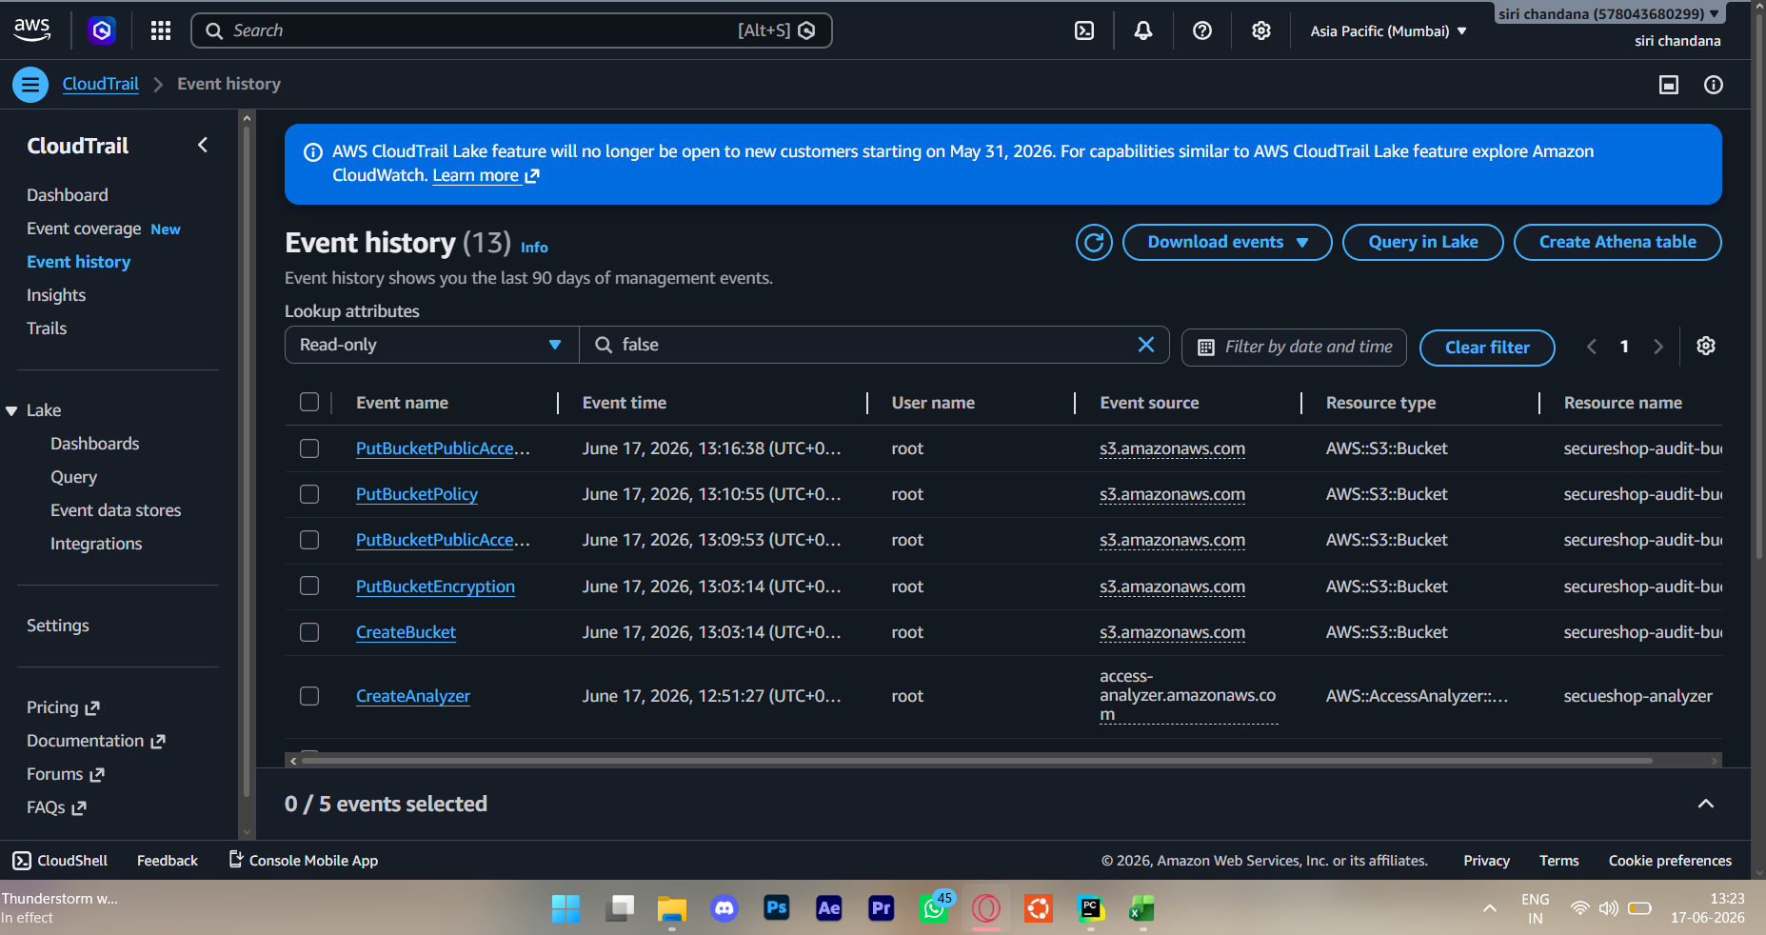Open the Amazon Q icon in the top bar
Image resolution: width=1766 pixels, height=935 pixels.
(x=102, y=30)
